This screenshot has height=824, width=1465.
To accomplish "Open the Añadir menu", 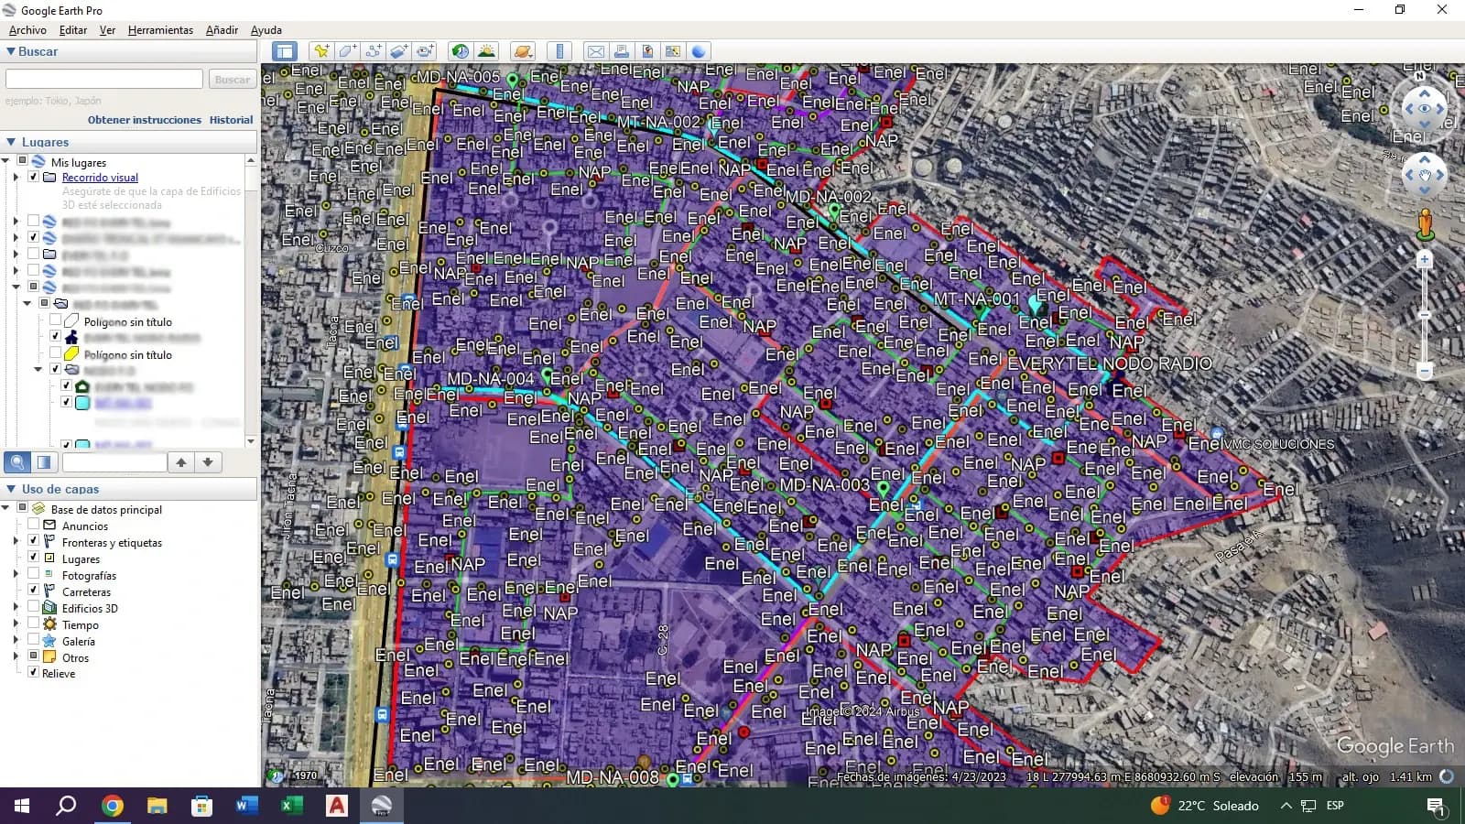I will (x=222, y=30).
